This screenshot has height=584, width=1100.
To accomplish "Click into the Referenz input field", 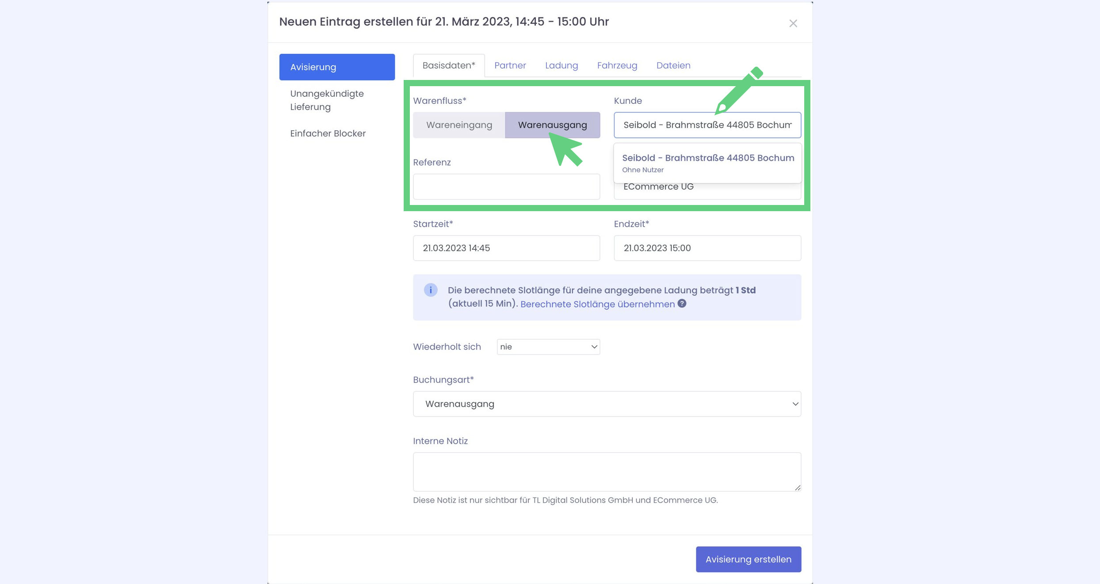I will [x=506, y=186].
